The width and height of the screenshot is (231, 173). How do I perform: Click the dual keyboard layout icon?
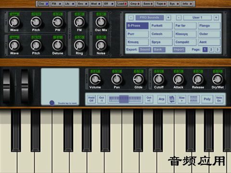(193, 99)
